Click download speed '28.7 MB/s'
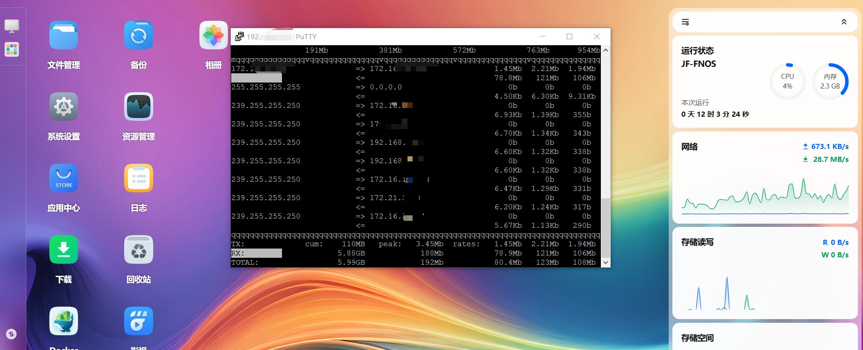 pos(831,159)
